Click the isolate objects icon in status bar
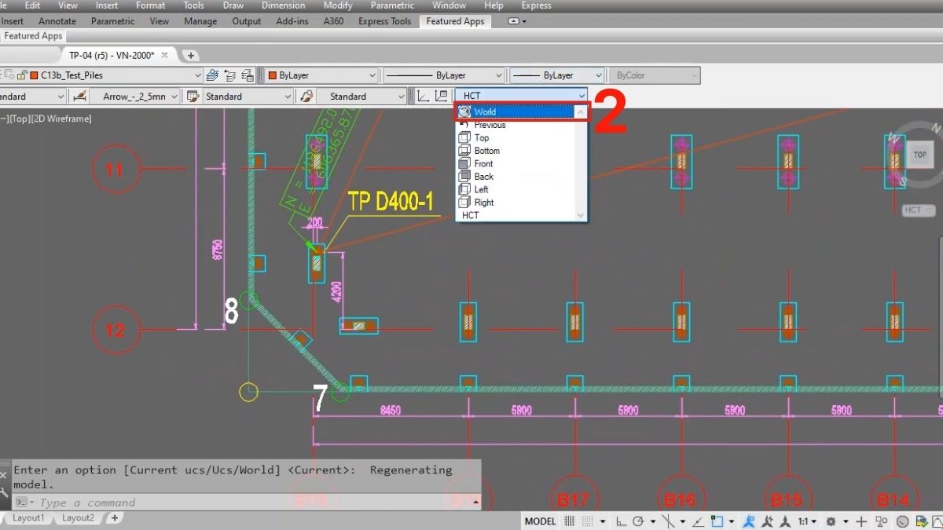 [x=882, y=521]
